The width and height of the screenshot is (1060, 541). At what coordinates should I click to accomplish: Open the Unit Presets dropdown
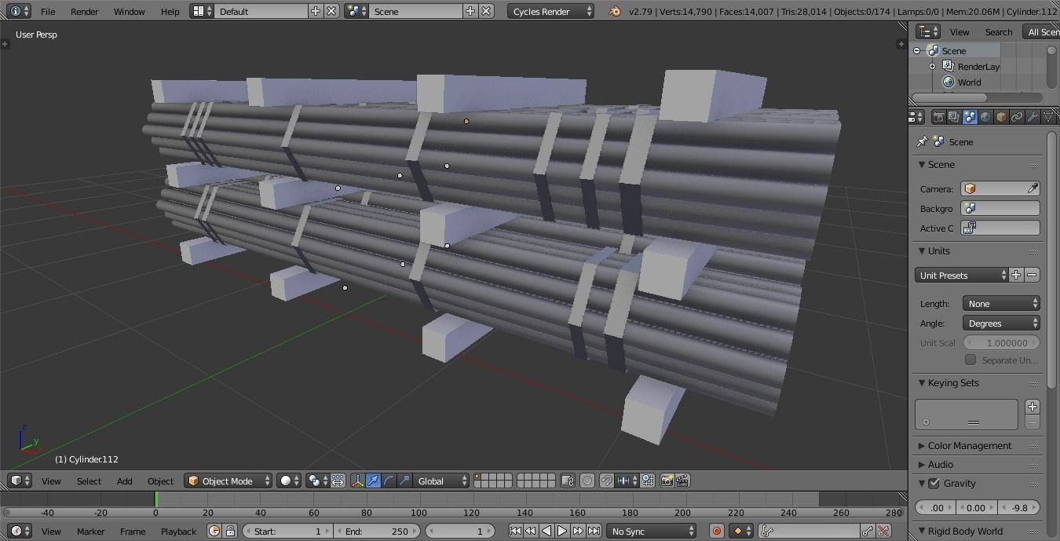click(959, 275)
